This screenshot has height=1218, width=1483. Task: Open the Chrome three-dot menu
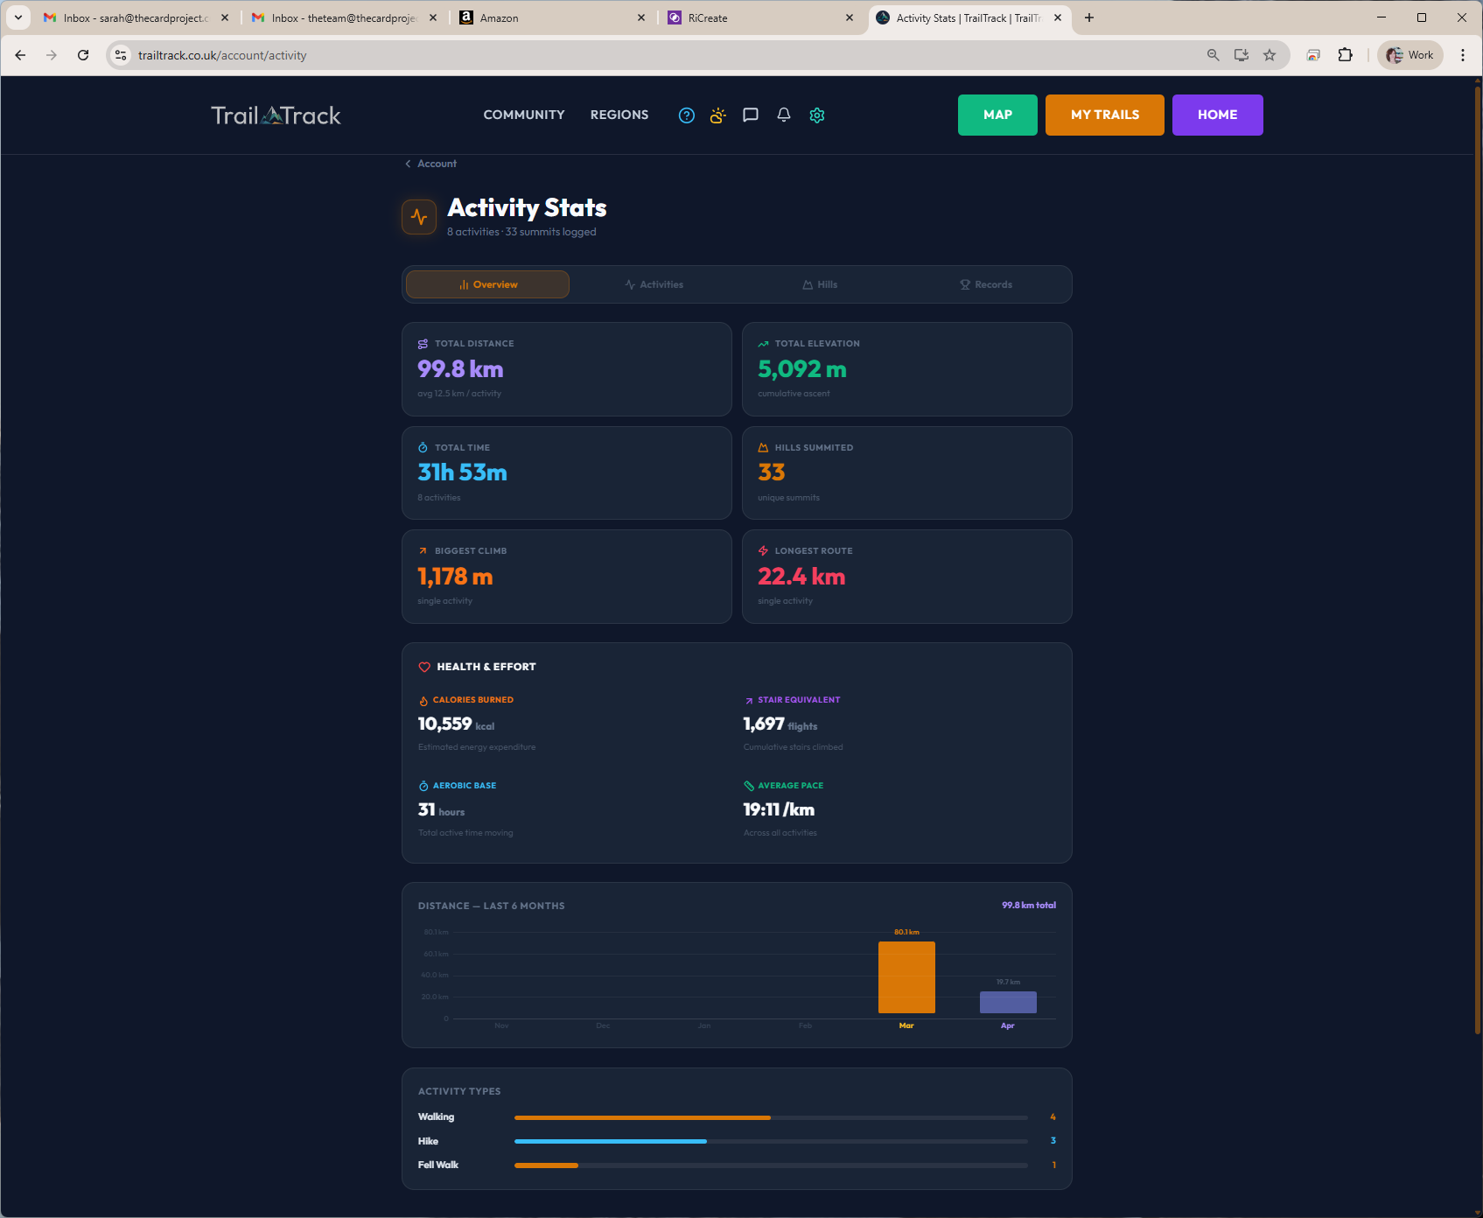point(1463,55)
